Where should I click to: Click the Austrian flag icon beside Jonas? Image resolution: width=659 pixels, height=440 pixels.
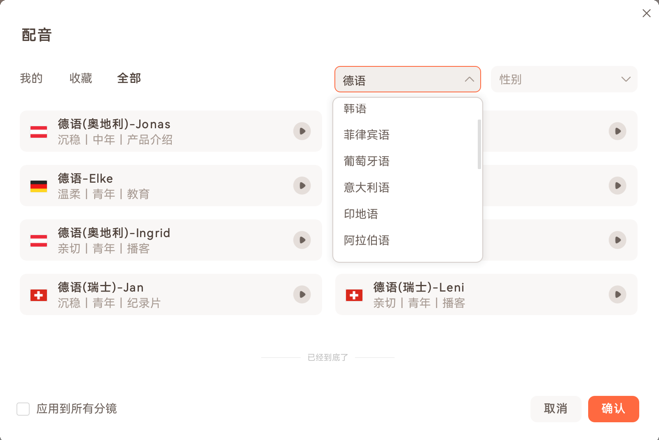click(39, 132)
